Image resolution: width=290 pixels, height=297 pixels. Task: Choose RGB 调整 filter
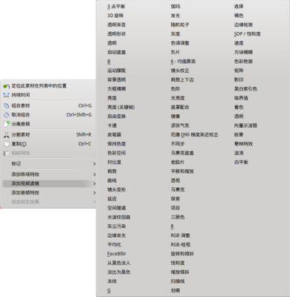pyautogui.click(x=180, y=235)
